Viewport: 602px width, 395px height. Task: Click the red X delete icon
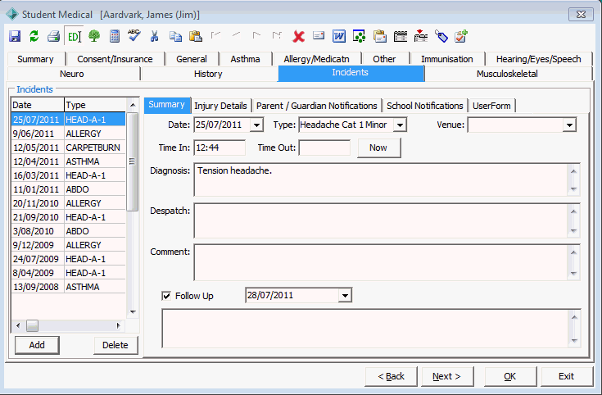coord(298,37)
